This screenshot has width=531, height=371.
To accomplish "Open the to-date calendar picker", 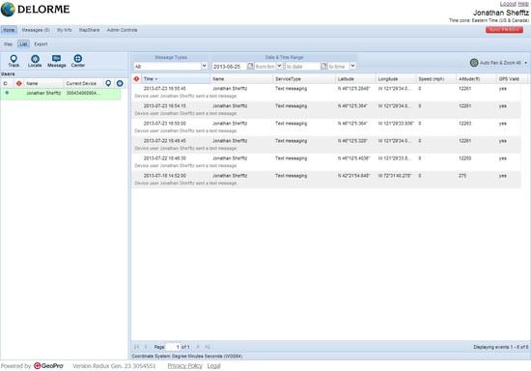I will click(323, 66).
